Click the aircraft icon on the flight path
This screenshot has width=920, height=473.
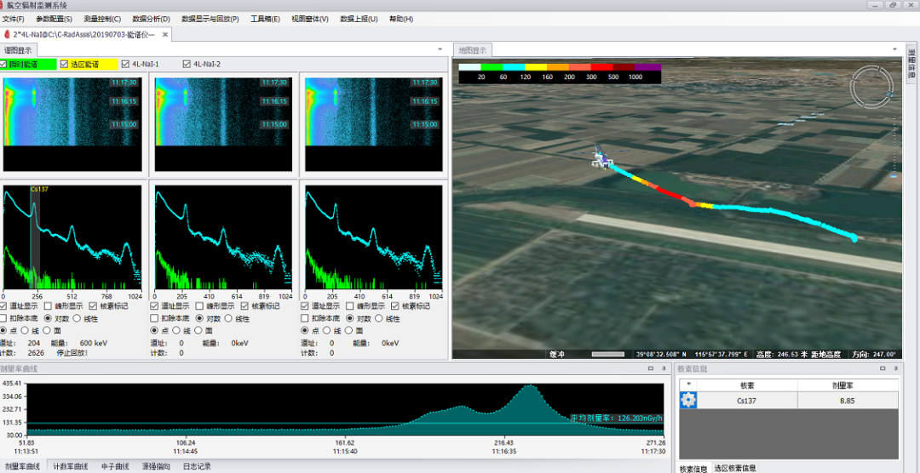pos(603,157)
